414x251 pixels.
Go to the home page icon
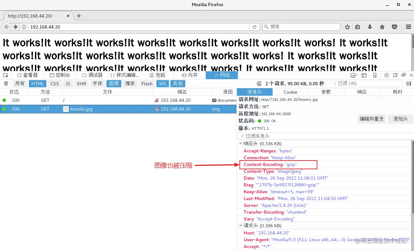382,27
